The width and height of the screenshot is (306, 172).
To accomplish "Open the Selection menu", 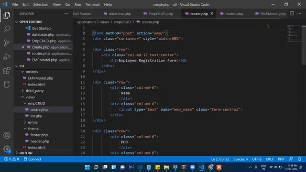I will (41, 4).
